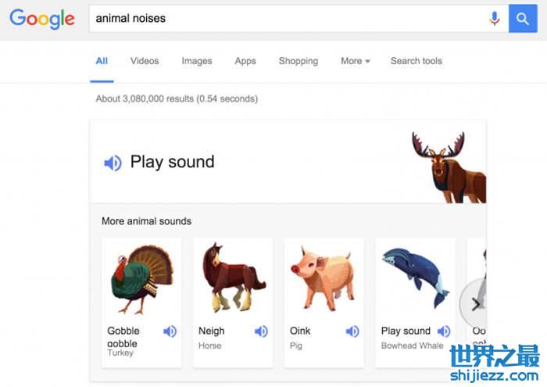Play the Bowhead Whale sound icon
547x387 pixels.
444,331
